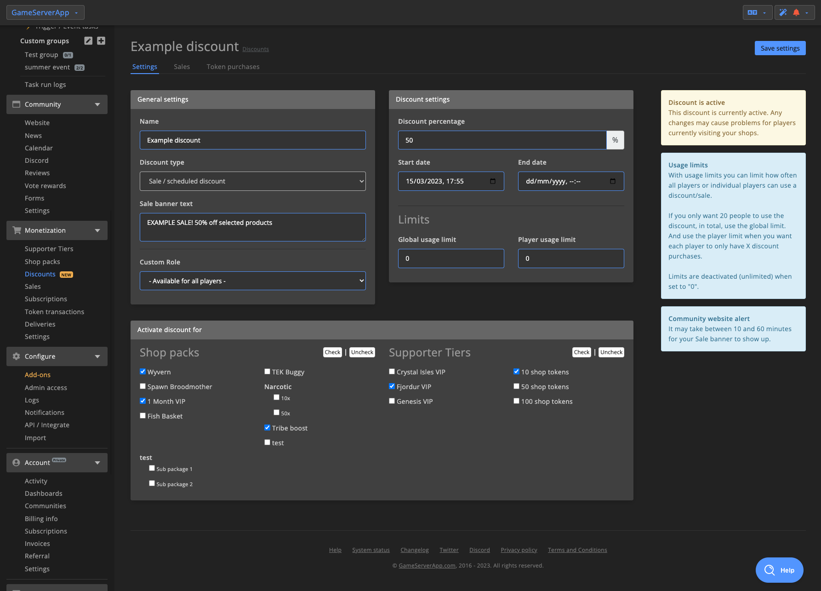Viewport: 821px width, 591px height.
Task: Open the Custom Role dropdown
Action: click(x=253, y=281)
